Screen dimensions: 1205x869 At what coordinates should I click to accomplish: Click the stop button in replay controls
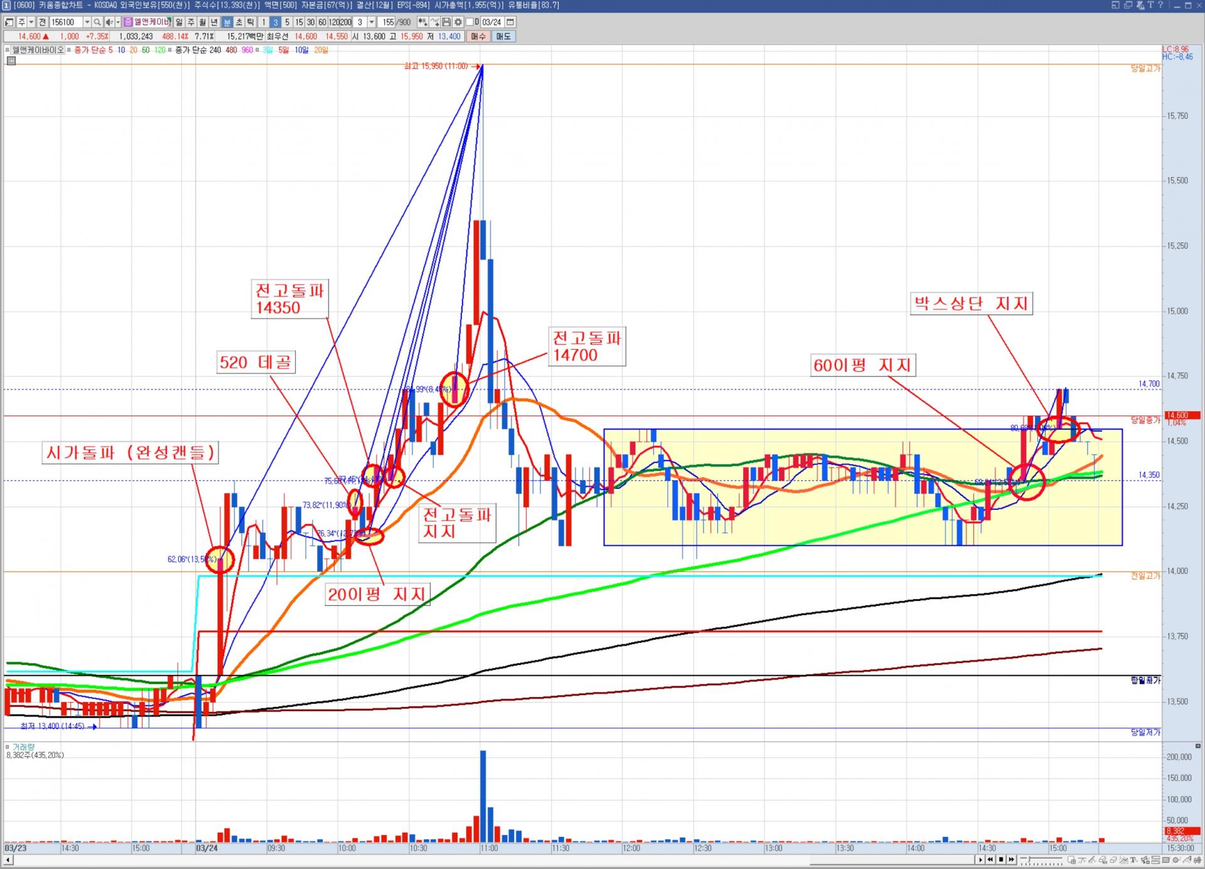(1001, 860)
